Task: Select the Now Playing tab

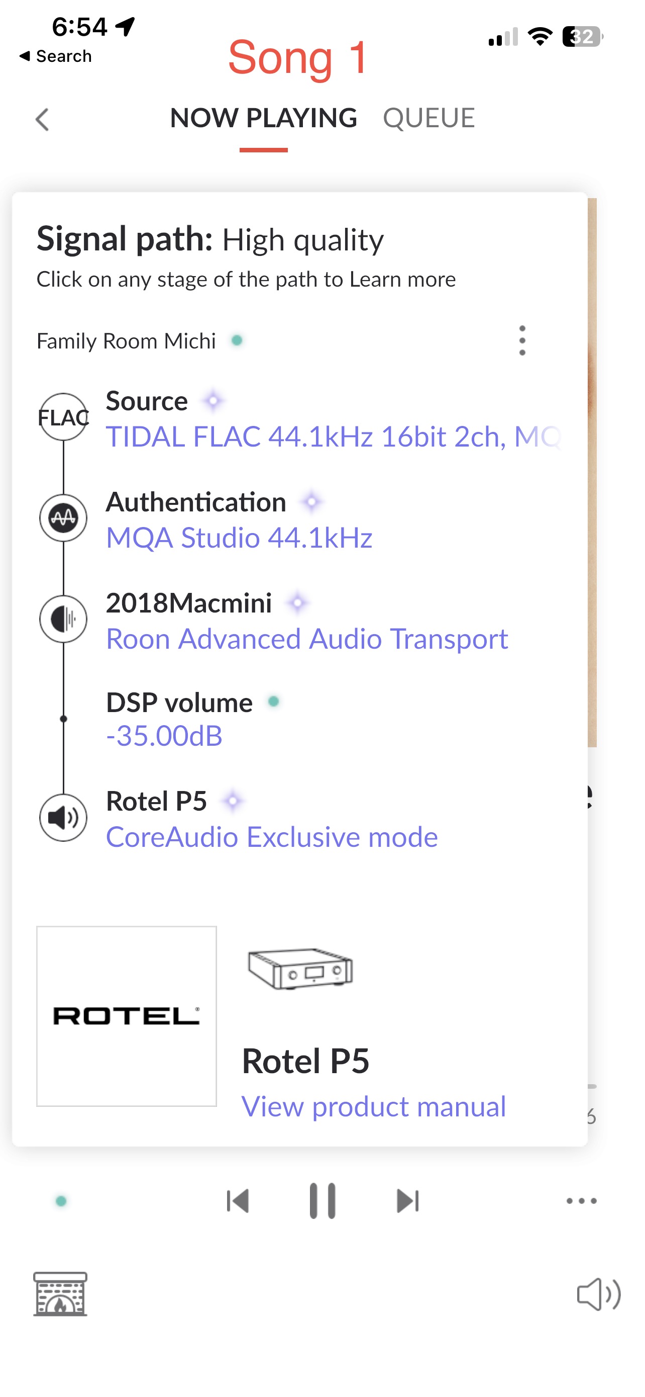Action: (x=264, y=118)
